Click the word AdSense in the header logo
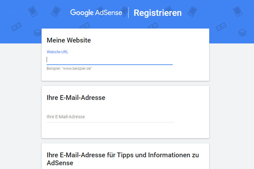The height and width of the screenshot is (169, 254). click(x=108, y=13)
